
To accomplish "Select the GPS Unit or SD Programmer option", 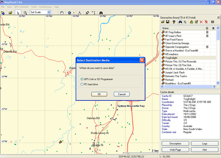I will 82,79.
